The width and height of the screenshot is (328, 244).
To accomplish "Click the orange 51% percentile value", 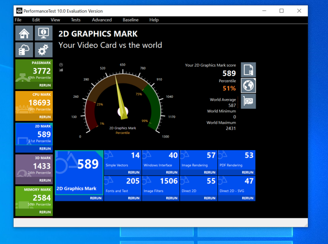I will click(x=229, y=88).
